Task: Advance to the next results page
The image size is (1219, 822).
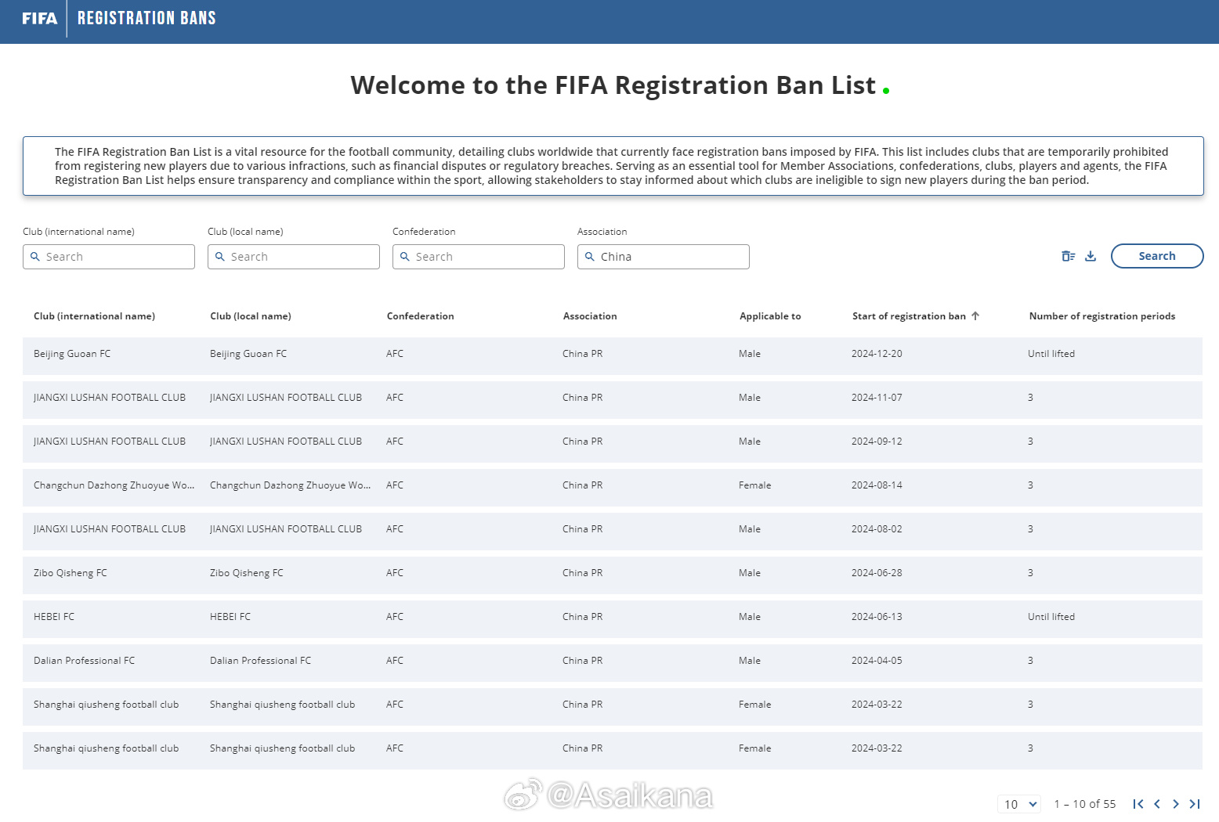Action: pos(1176,804)
